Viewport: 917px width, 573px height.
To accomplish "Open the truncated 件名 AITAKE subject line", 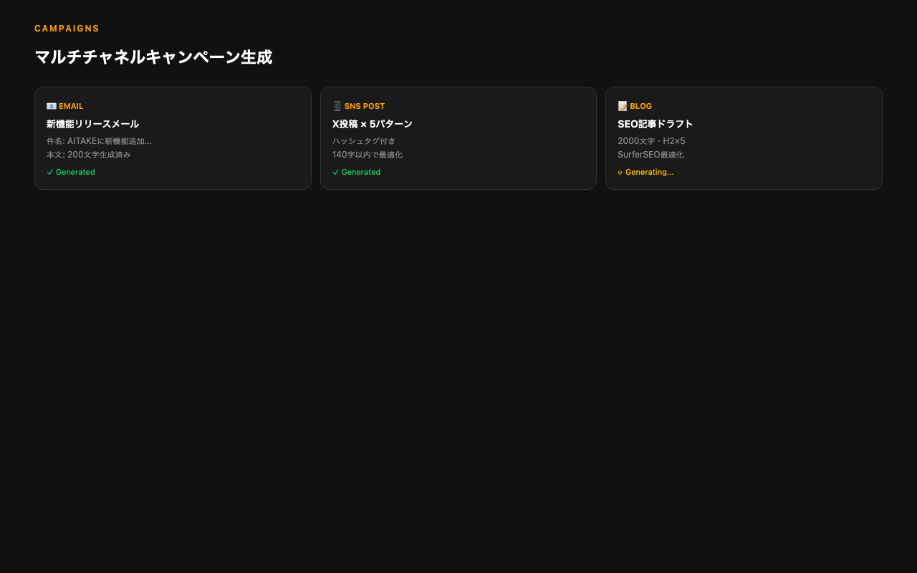I will [x=98, y=140].
